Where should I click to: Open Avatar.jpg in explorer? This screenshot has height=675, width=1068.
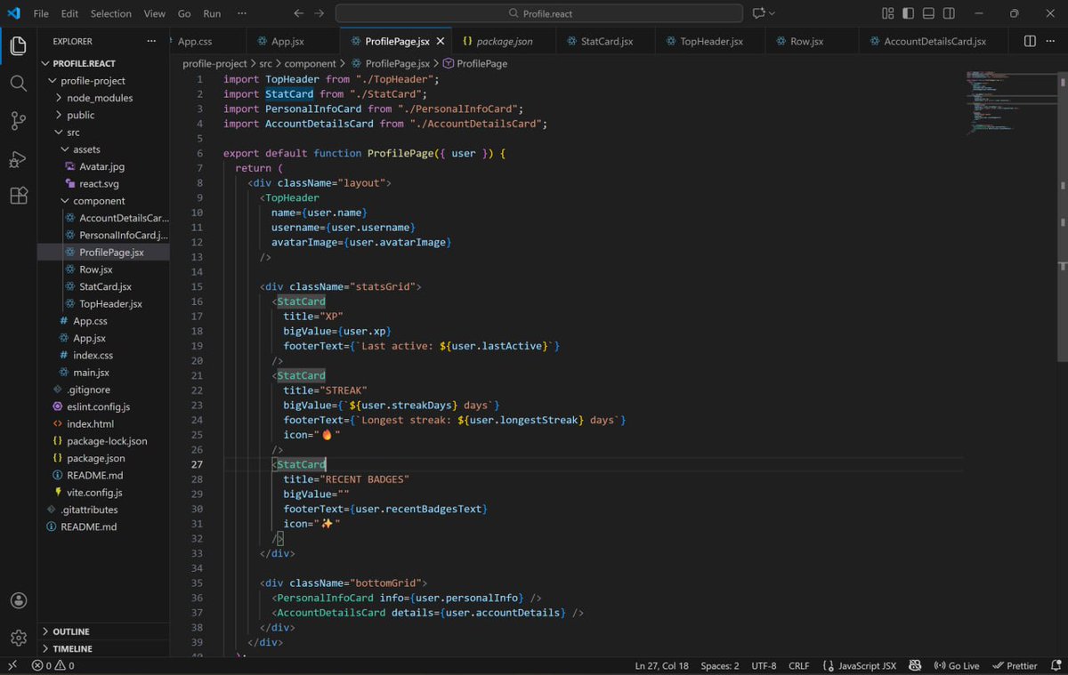tap(103, 166)
